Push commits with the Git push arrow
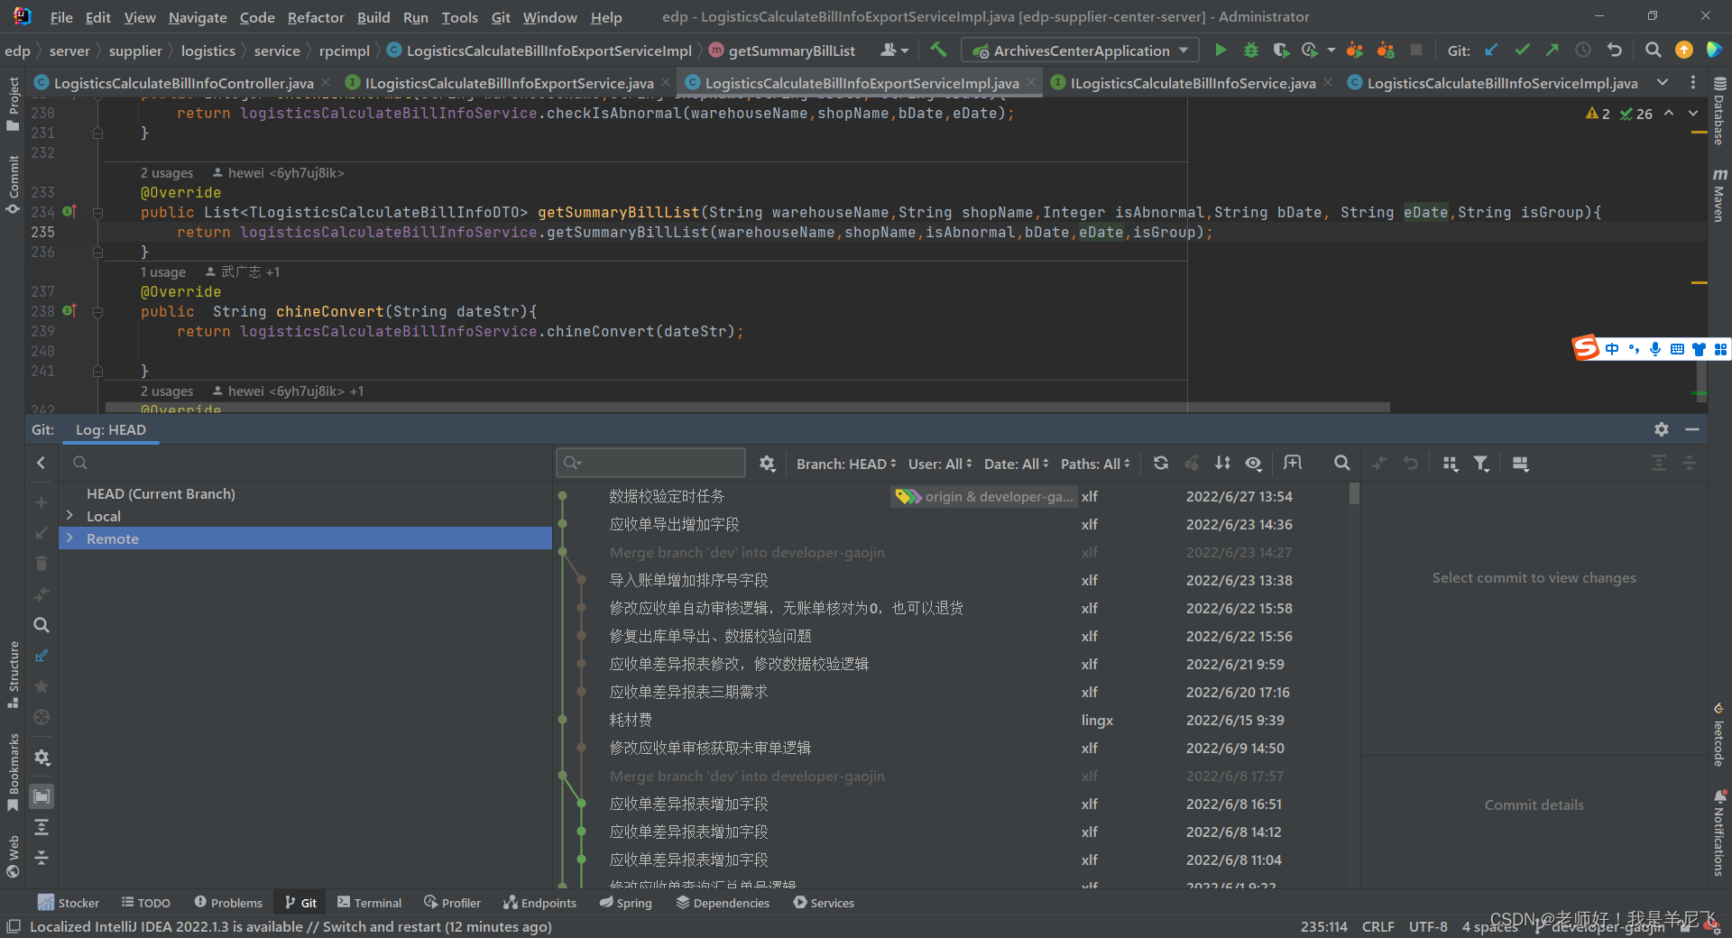 (x=1552, y=51)
